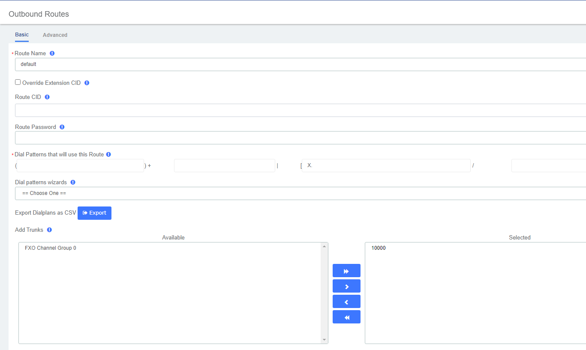
Task: Move the highlighted trunk back with single-left arrow
Action: click(346, 302)
